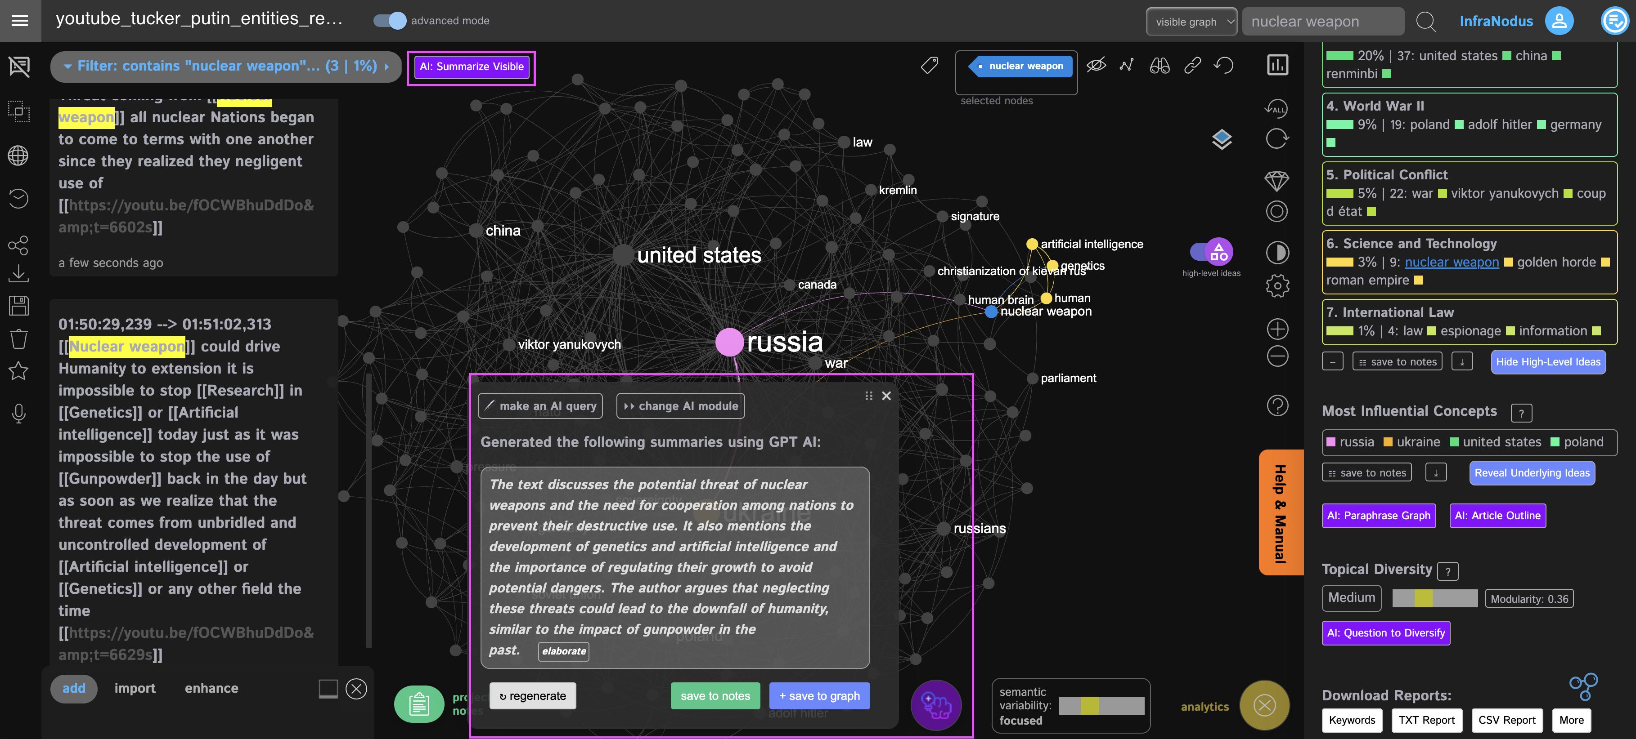1636x739 pixels.
Task: Click the nuclear weapon link in topics
Action: tap(1451, 262)
